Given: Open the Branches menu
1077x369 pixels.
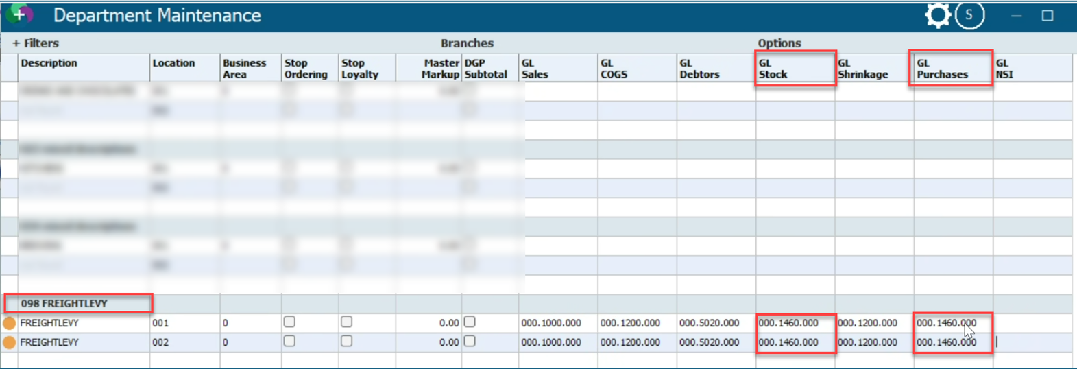Looking at the screenshot, I should coord(467,43).
